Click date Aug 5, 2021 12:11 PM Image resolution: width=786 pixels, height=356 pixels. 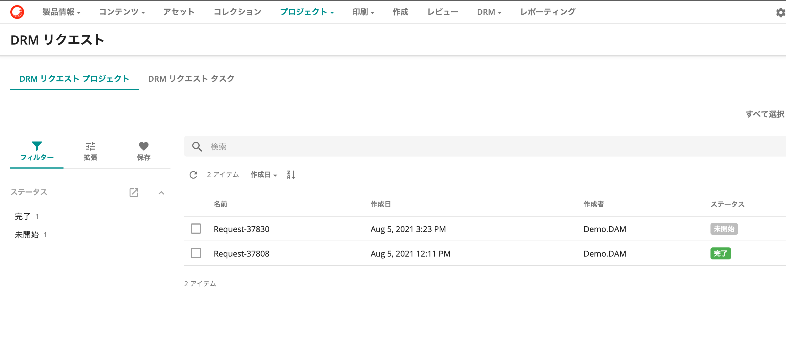coord(410,254)
